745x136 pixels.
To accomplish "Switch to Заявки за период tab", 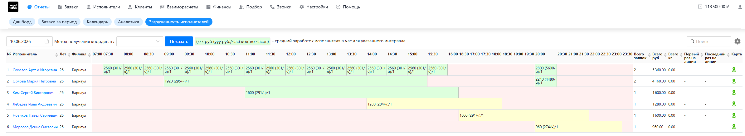I will (59, 22).
